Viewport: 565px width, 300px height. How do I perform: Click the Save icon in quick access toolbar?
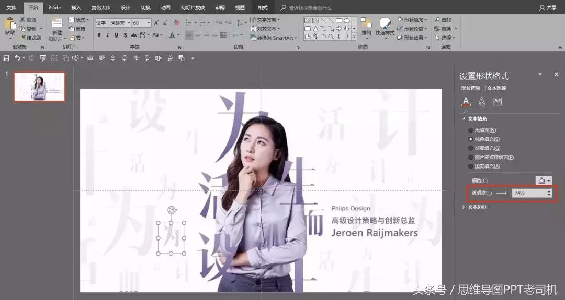6,58
